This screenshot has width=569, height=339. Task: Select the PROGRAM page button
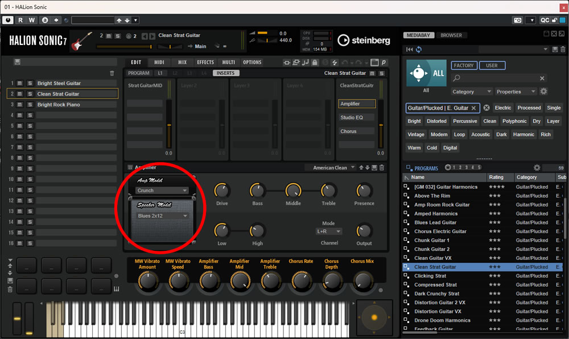(139, 73)
